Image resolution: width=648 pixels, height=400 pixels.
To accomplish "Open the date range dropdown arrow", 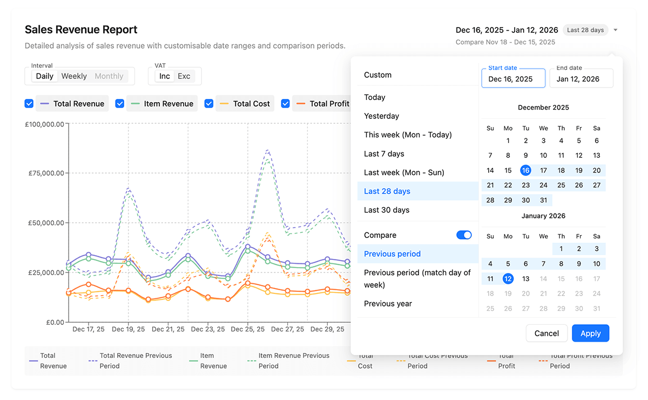I will (616, 30).
